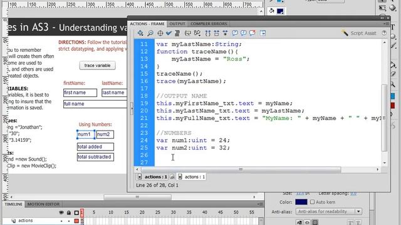Click the first name text field on stage
Image resolution: width=401 pixels, height=225 pixels.
80,92
